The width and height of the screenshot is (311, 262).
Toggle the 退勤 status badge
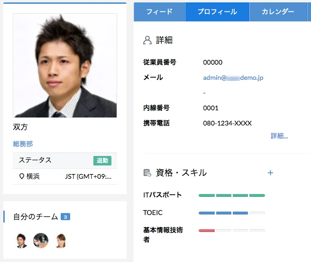coord(102,161)
